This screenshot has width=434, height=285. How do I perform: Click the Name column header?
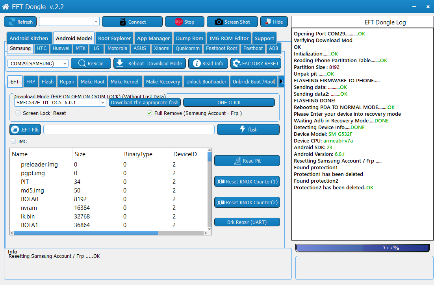pos(41,154)
